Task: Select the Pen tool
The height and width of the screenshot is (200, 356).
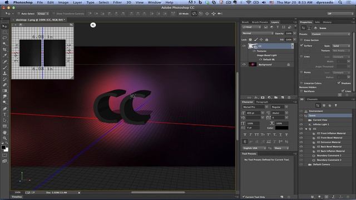Action: tap(4, 108)
